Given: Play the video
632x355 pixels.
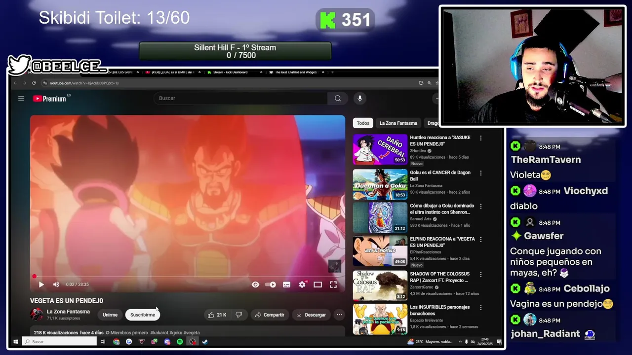Looking at the screenshot, I should pos(41,284).
